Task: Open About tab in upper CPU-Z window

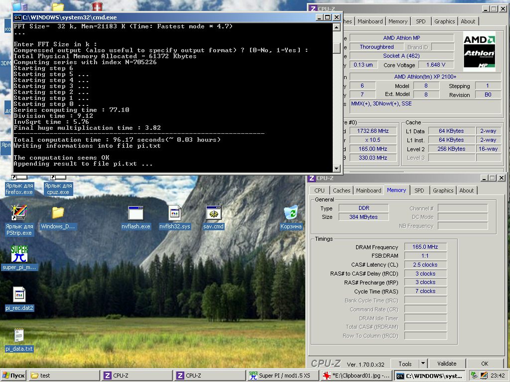Action: [468, 21]
